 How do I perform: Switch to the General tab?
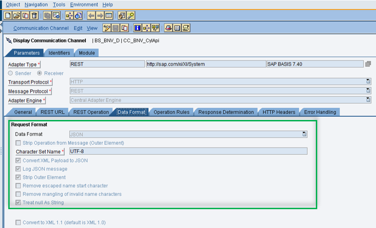tap(23, 112)
